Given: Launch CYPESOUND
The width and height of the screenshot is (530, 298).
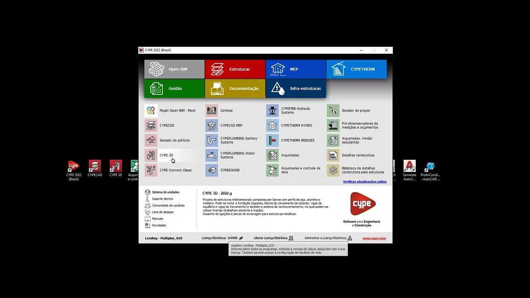Looking at the screenshot, I should (x=223, y=170).
